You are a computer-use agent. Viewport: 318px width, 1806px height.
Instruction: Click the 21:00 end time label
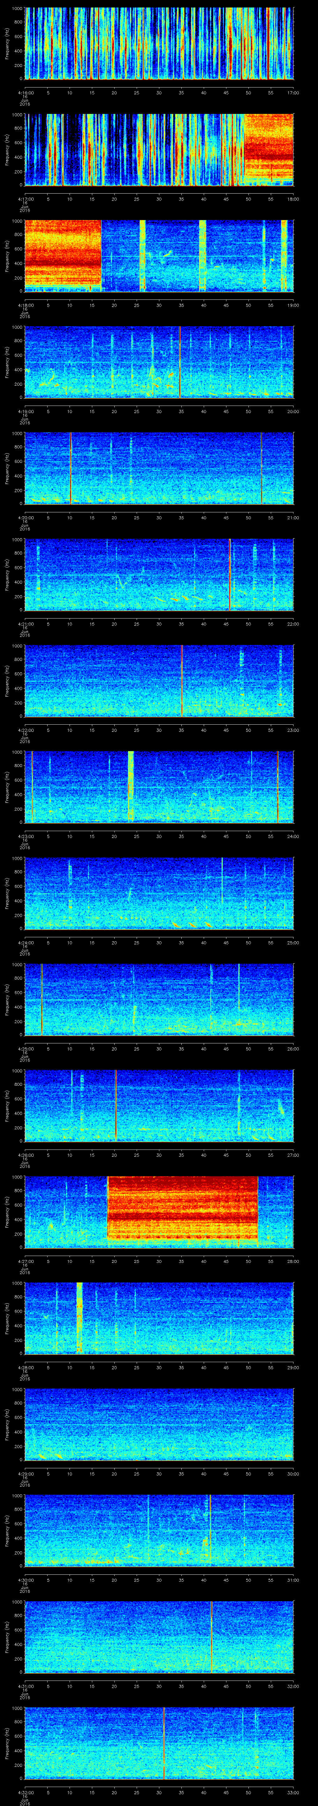[293, 517]
